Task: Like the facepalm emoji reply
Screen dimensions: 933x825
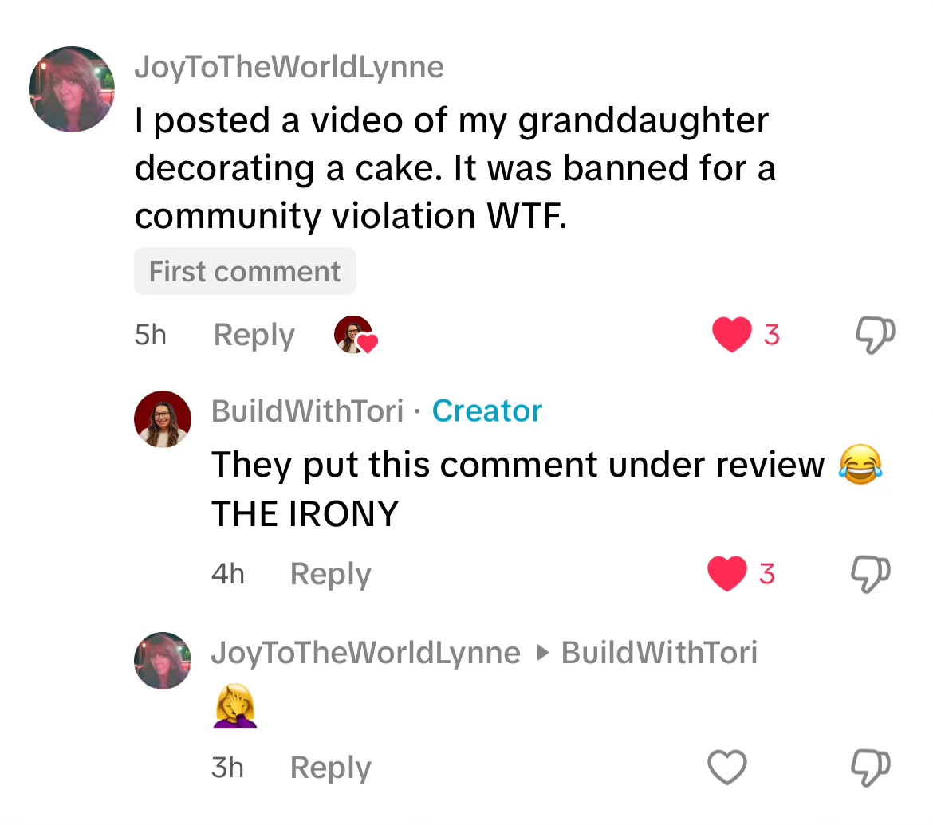Action: point(727,768)
